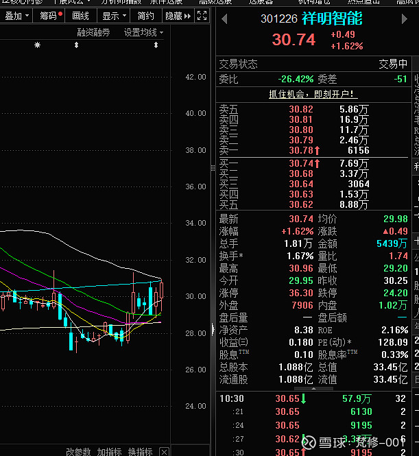
Task: Open the 显示 display dropdown
Action: coord(114,16)
